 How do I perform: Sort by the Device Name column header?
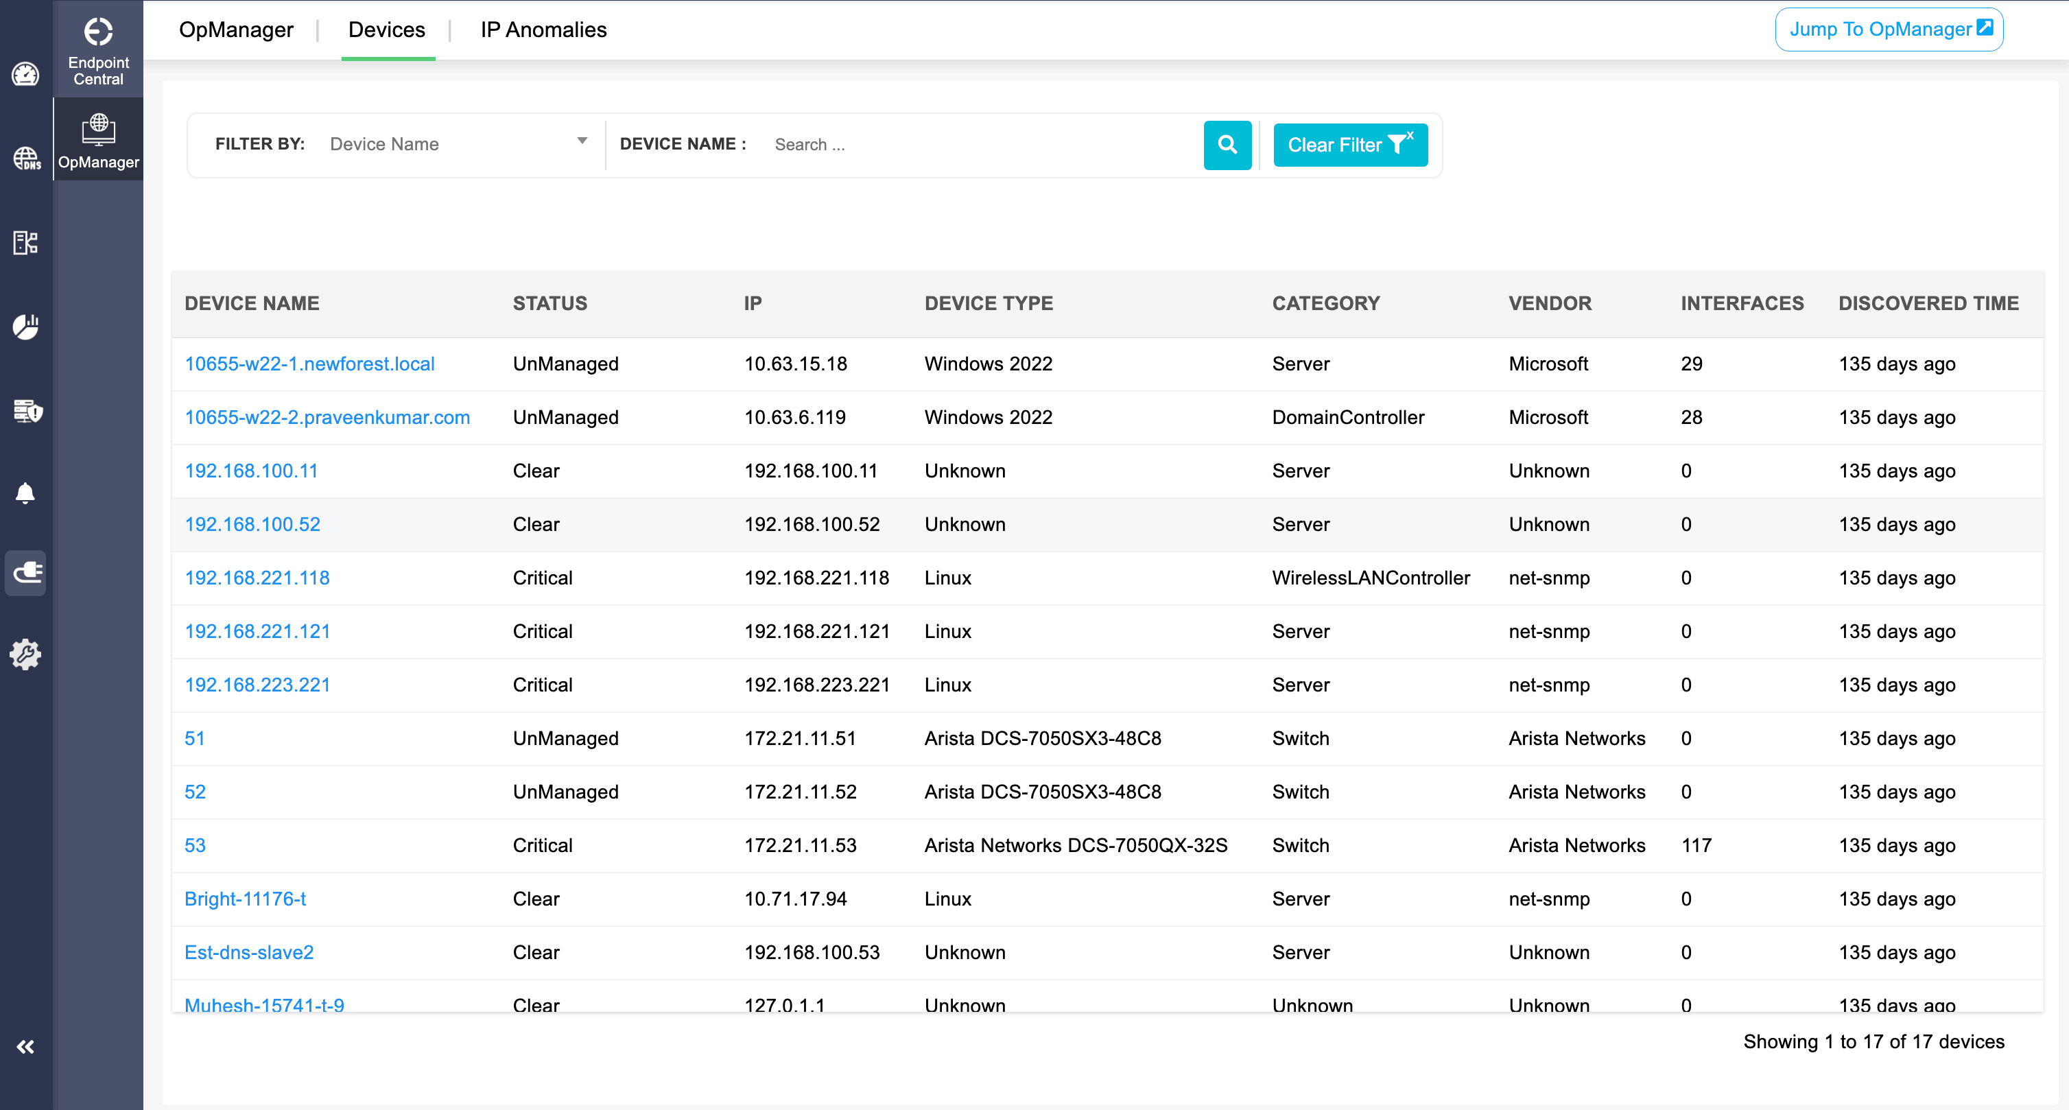pos(252,303)
